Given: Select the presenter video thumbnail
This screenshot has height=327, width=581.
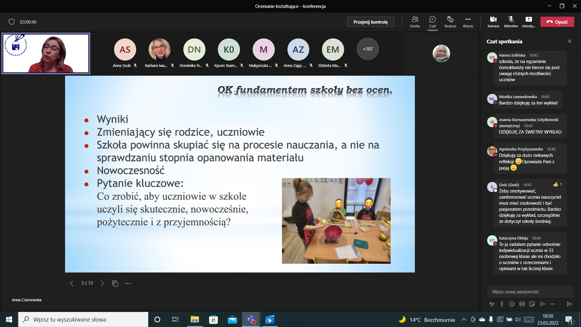Looking at the screenshot, I should (46, 53).
